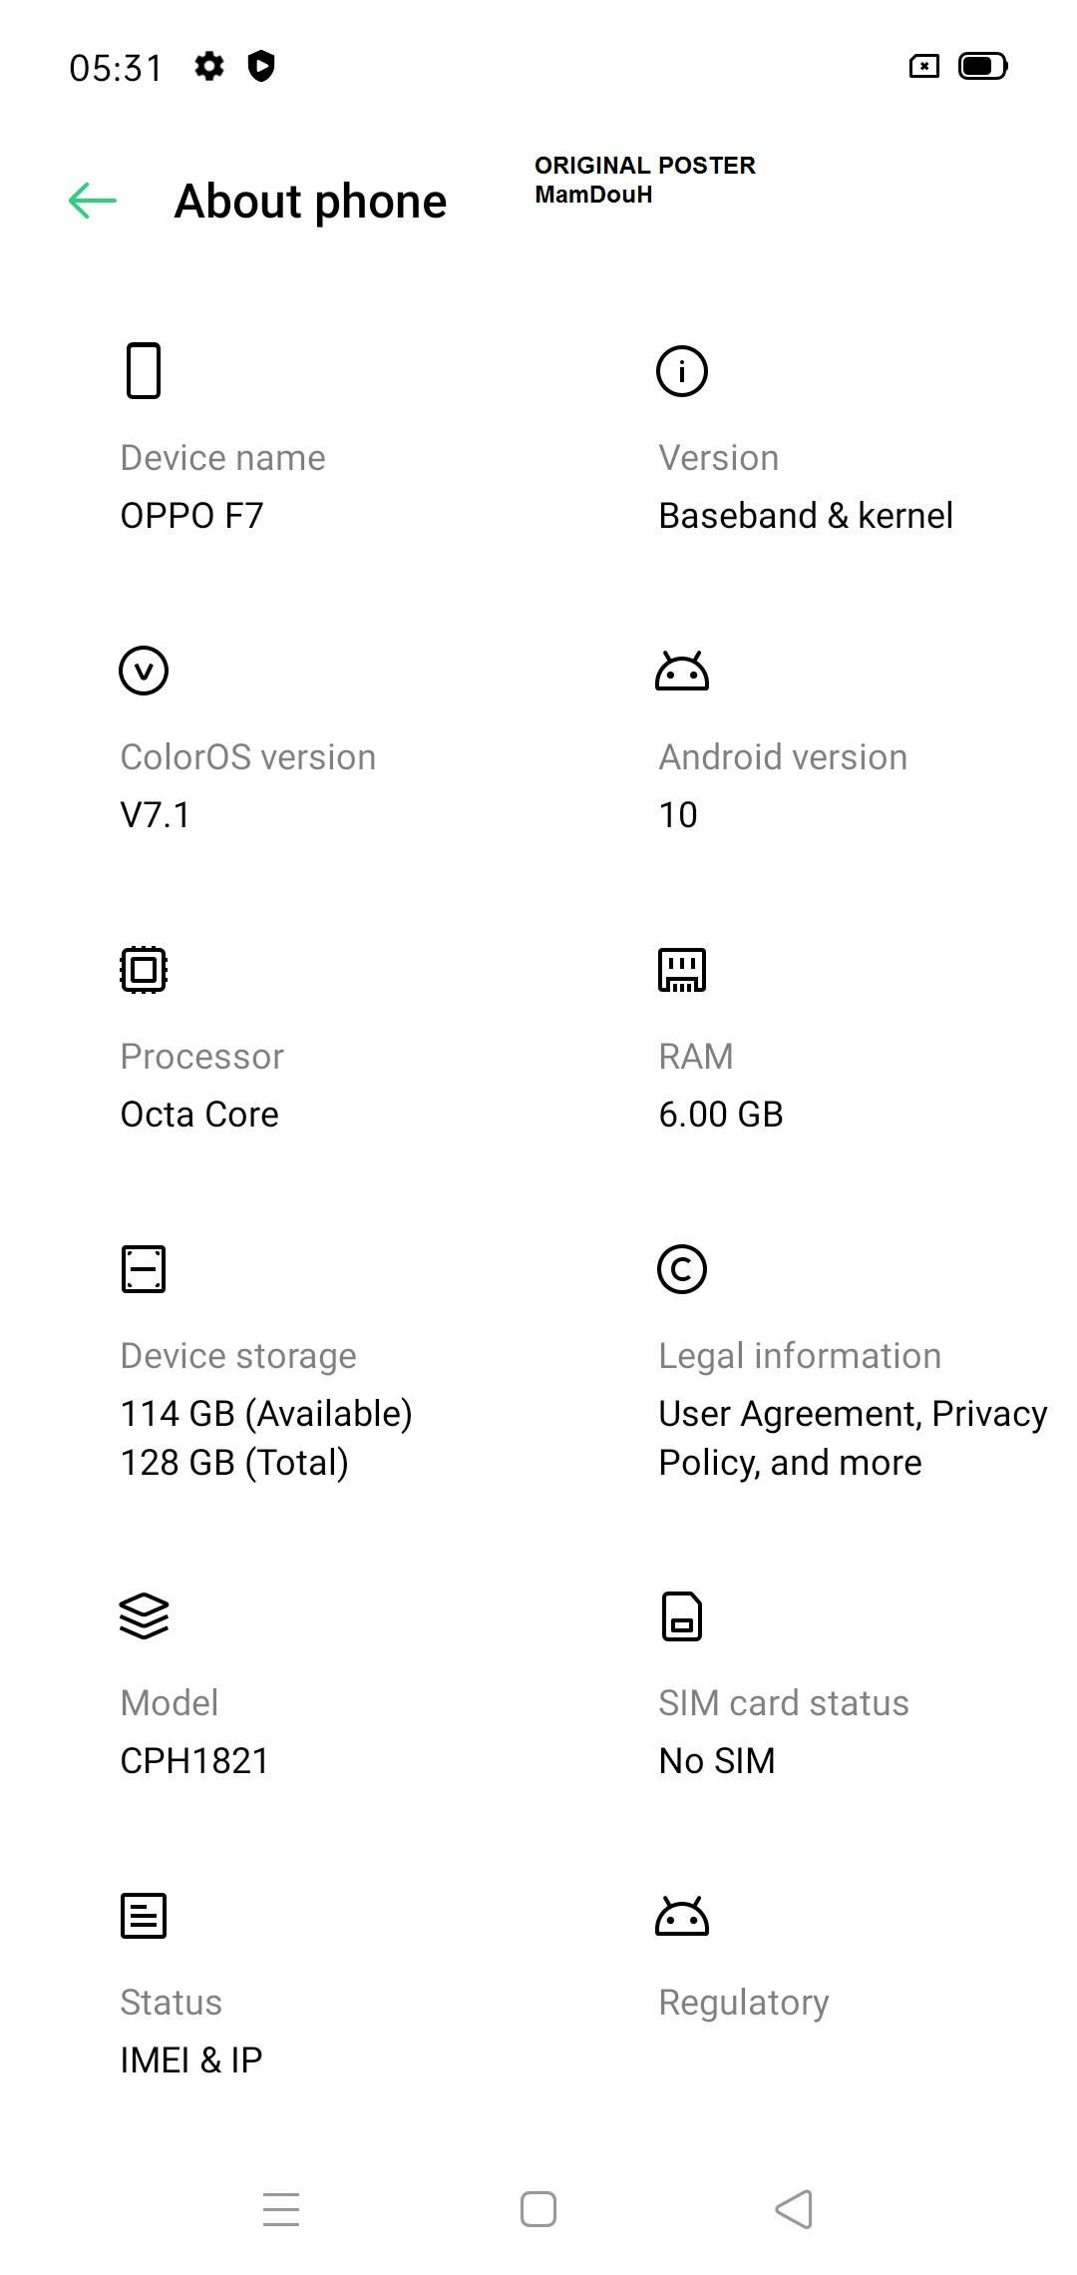Viewport: 1077px width, 2275px height.
Task: Tap the back arrow to exit About phone
Action: pyautogui.click(x=92, y=201)
